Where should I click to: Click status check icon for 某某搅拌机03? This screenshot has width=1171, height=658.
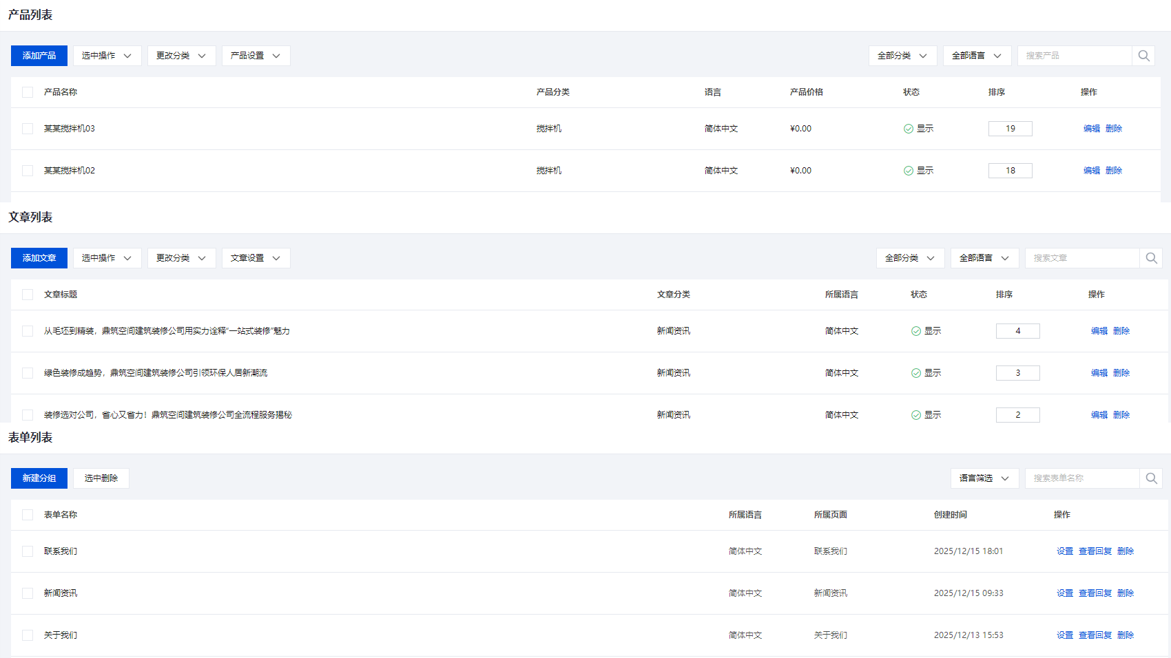[909, 129]
